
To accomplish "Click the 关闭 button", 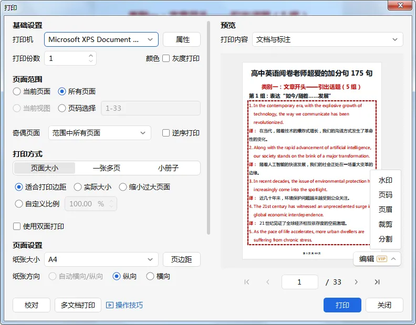I will (x=384, y=305).
